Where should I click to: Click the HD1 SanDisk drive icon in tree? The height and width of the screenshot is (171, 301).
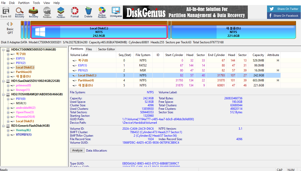tap(8, 81)
